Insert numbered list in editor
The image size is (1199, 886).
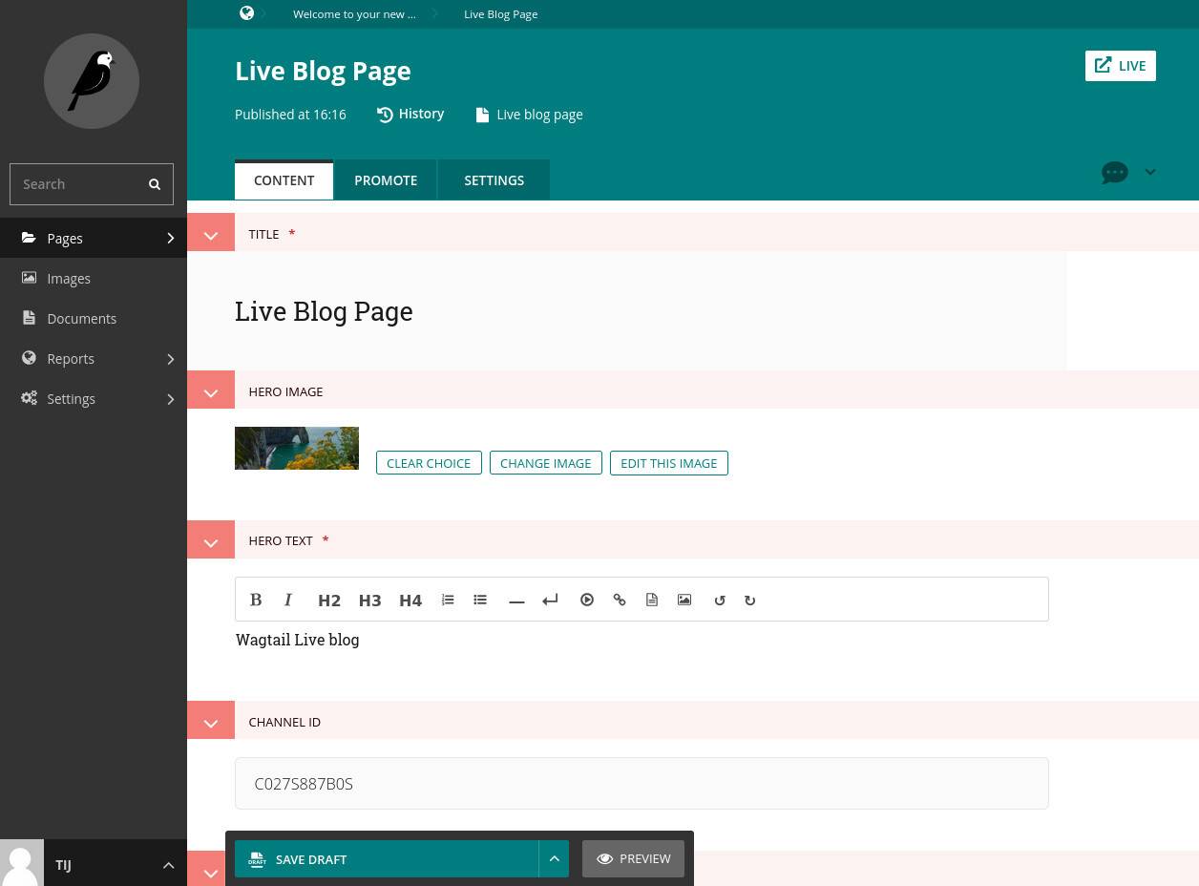(x=448, y=600)
